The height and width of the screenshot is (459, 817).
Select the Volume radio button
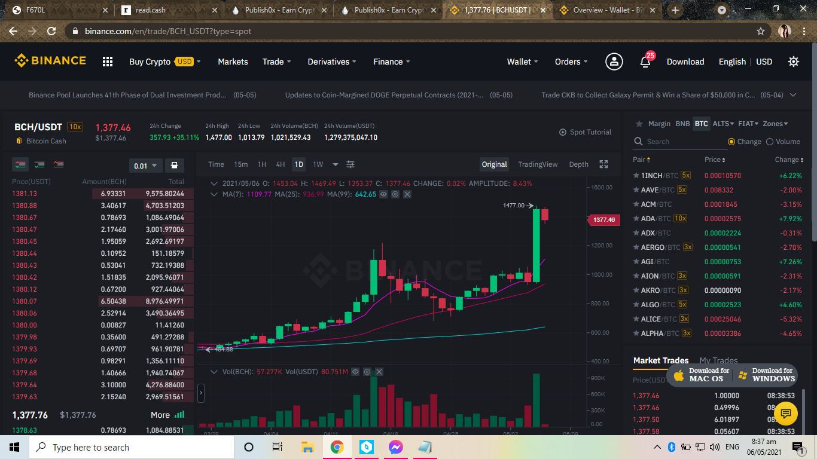(x=770, y=142)
